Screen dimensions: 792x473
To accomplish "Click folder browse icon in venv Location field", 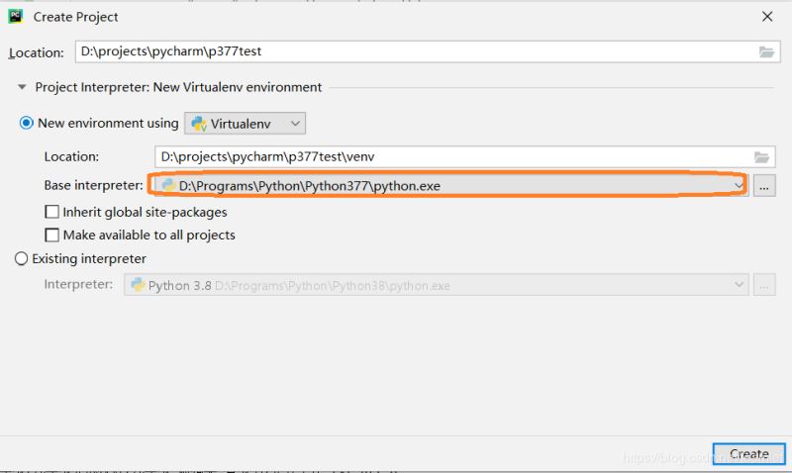I will (x=761, y=156).
